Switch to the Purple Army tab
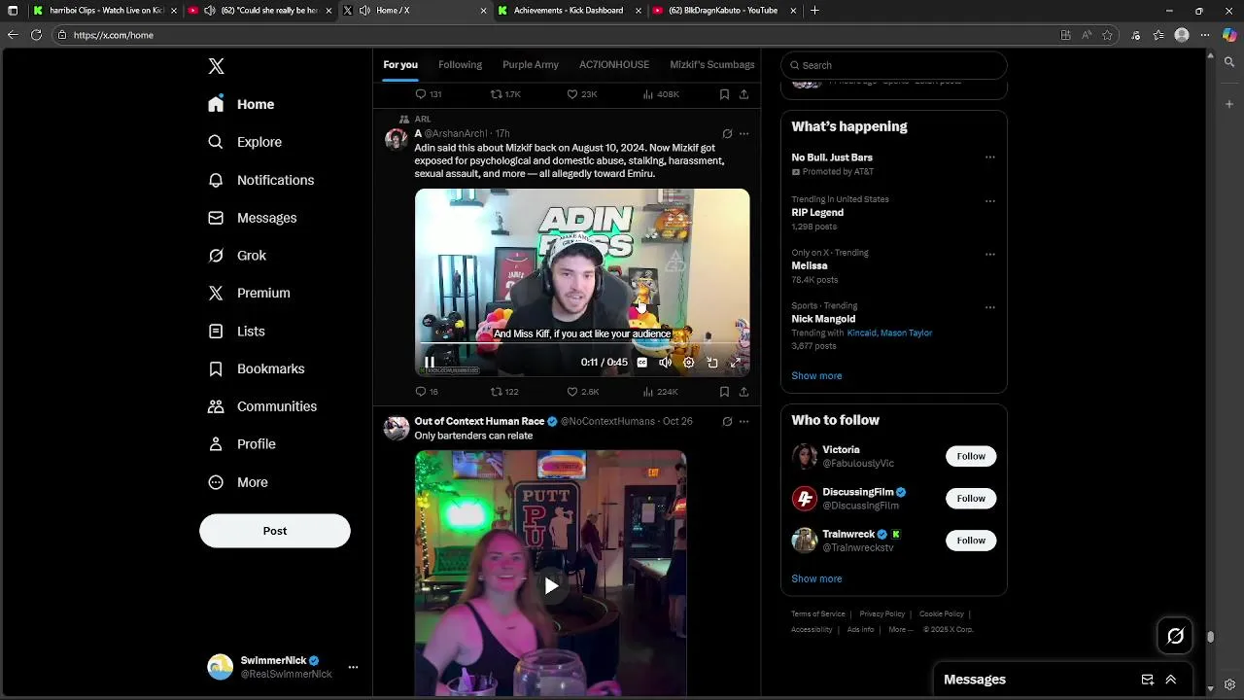1244x700 pixels. [x=531, y=65]
